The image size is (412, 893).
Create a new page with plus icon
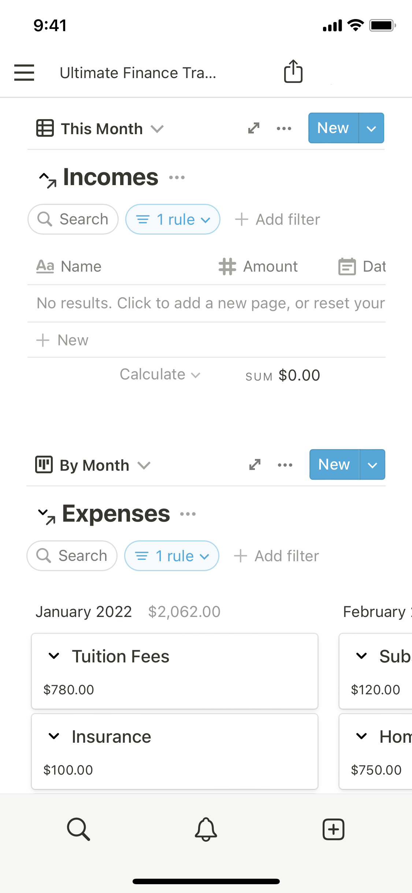point(333,829)
